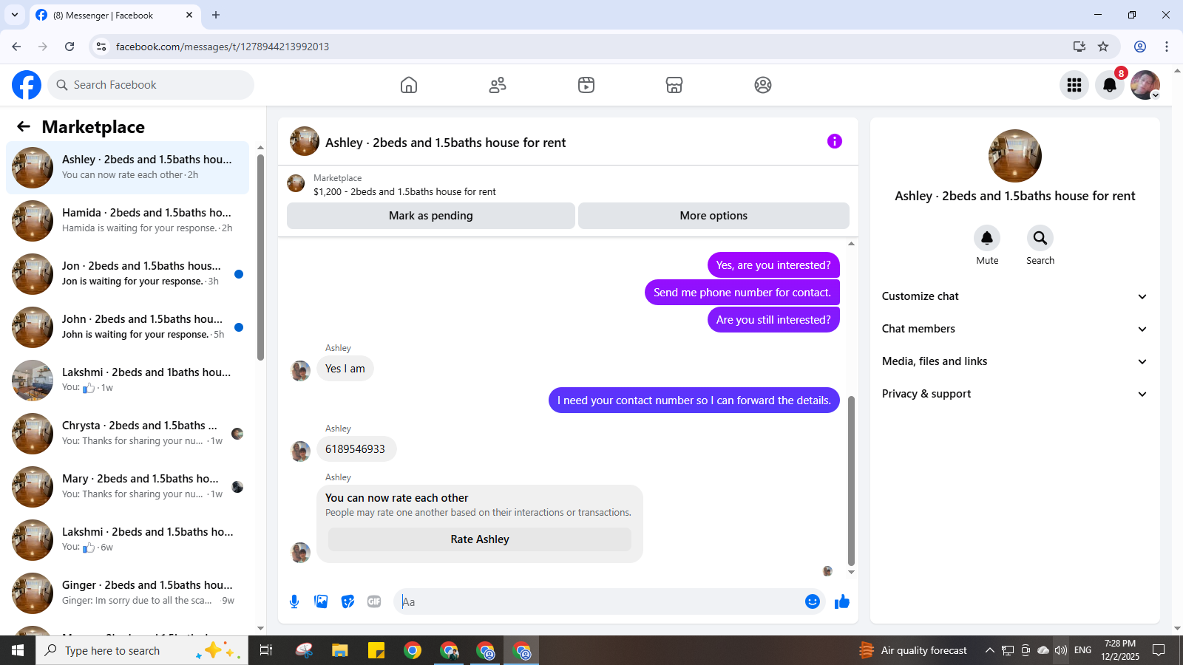This screenshot has width=1183, height=665.
Task: Click Ashley's large profile thumbnail in right panel
Action: [1015, 156]
